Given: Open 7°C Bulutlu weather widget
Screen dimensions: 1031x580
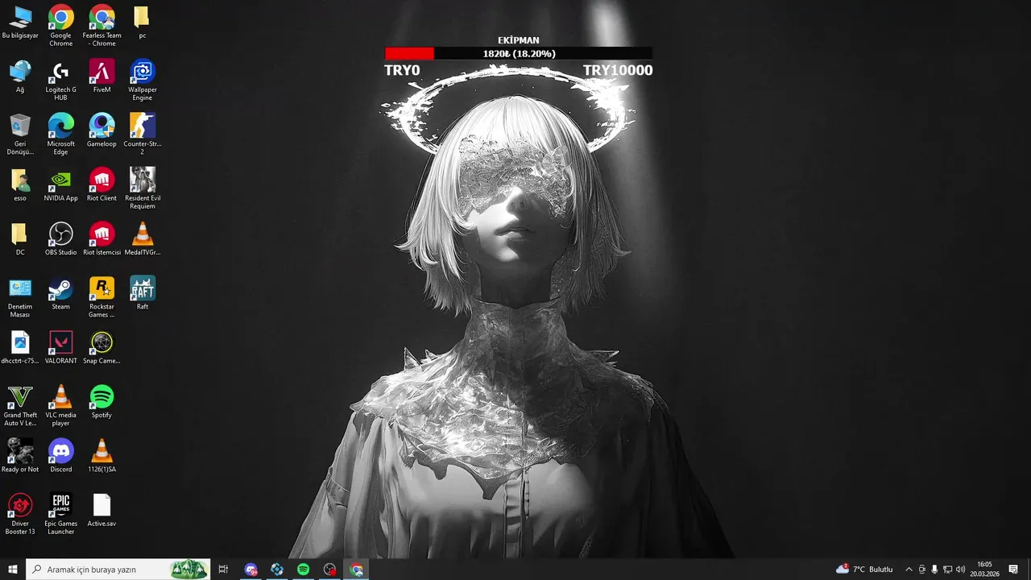Looking at the screenshot, I should click(x=864, y=570).
